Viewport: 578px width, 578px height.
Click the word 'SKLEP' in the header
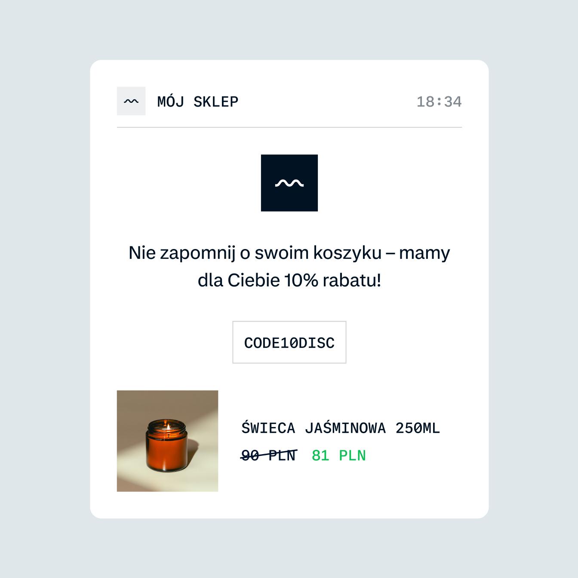216,102
